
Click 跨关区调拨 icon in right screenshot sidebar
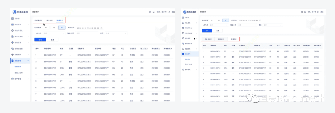click(183, 33)
